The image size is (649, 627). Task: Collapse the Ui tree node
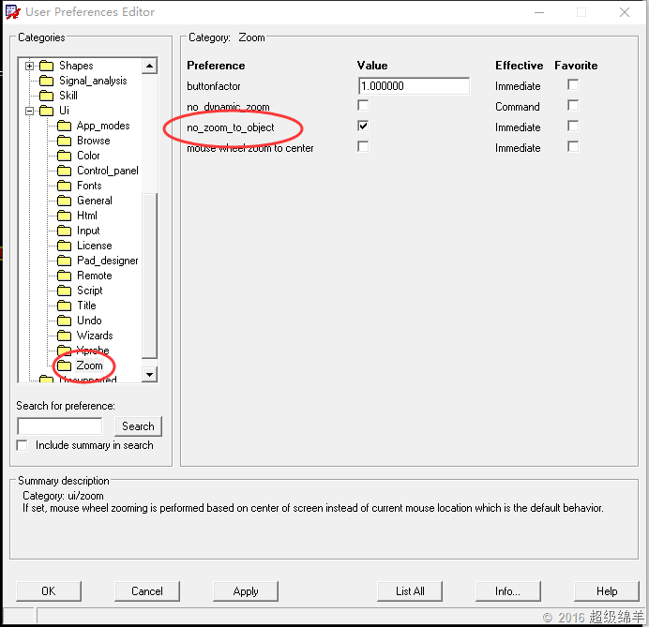[29, 111]
